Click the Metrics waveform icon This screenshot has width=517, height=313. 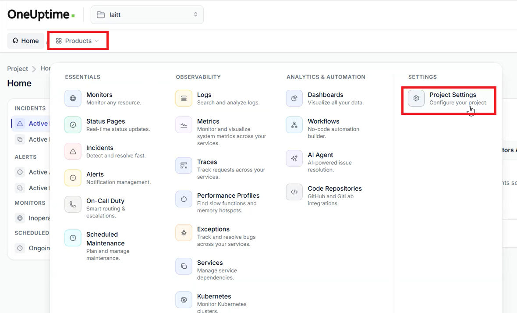pos(184,124)
